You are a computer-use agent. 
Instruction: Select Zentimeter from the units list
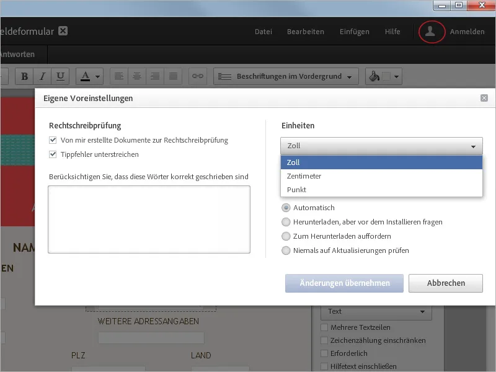click(x=381, y=176)
